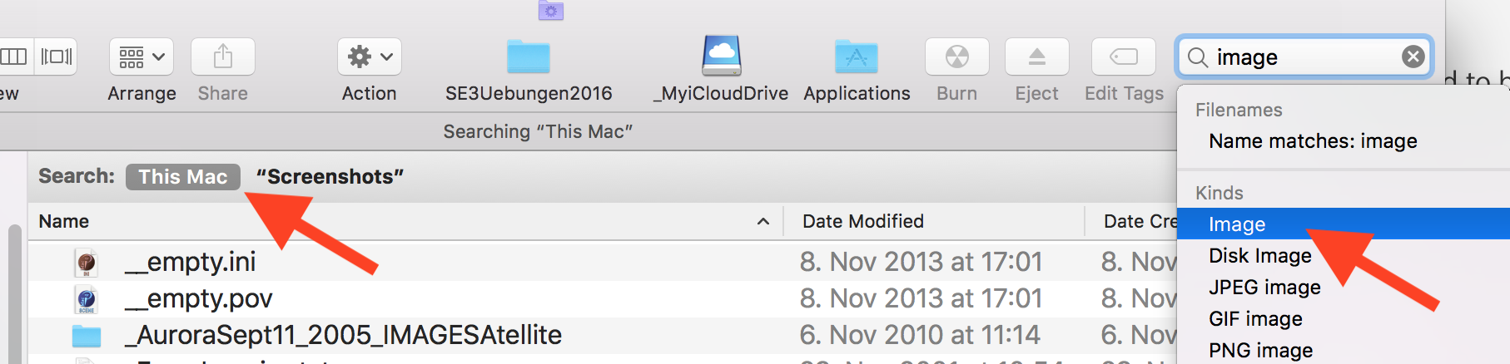Click the Burn disc icon
The width and height of the screenshot is (1510, 364).
click(x=956, y=57)
